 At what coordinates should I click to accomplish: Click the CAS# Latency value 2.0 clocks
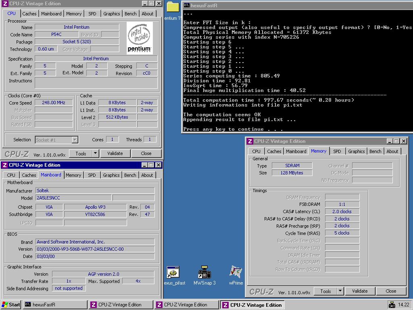click(x=342, y=212)
